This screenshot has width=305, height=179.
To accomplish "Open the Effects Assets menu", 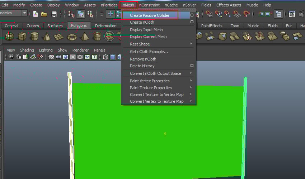I will (x=229, y=5).
